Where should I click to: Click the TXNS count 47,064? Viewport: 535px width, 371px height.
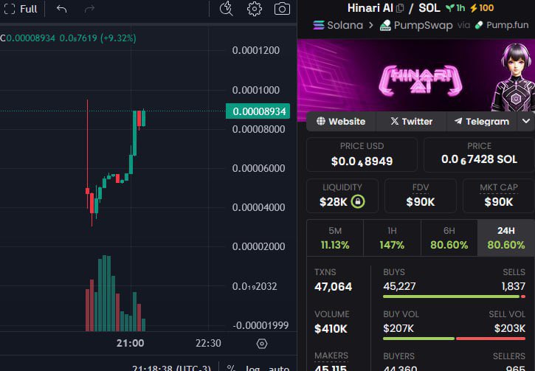click(x=333, y=287)
